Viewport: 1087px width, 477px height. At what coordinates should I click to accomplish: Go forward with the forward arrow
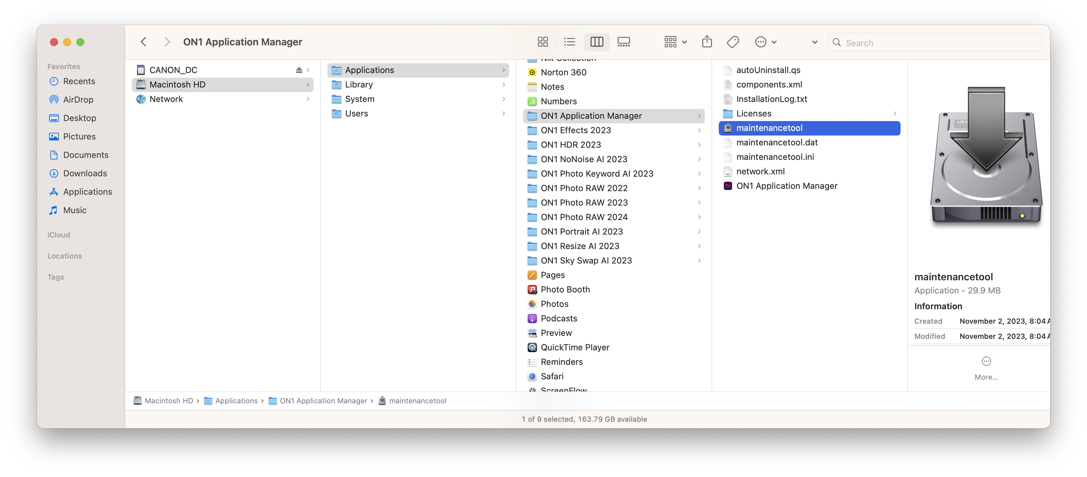167,42
